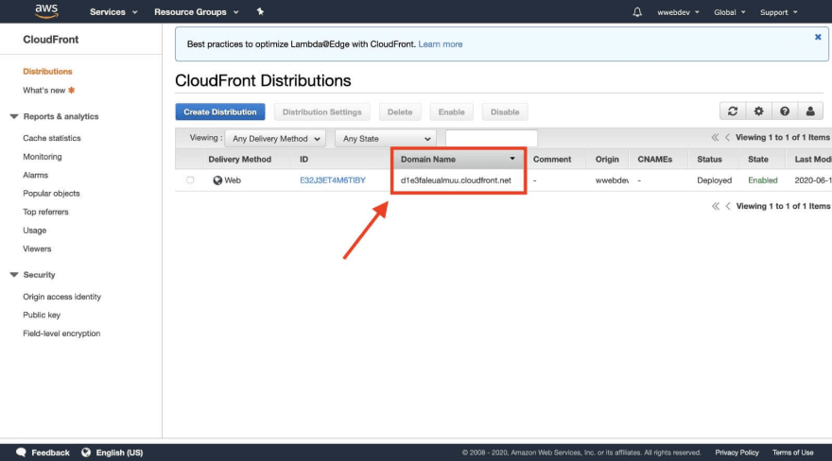Screen dimensions: 832x461
Task: Click the AWS logo home icon
Action: pyautogui.click(x=46, y=11)
